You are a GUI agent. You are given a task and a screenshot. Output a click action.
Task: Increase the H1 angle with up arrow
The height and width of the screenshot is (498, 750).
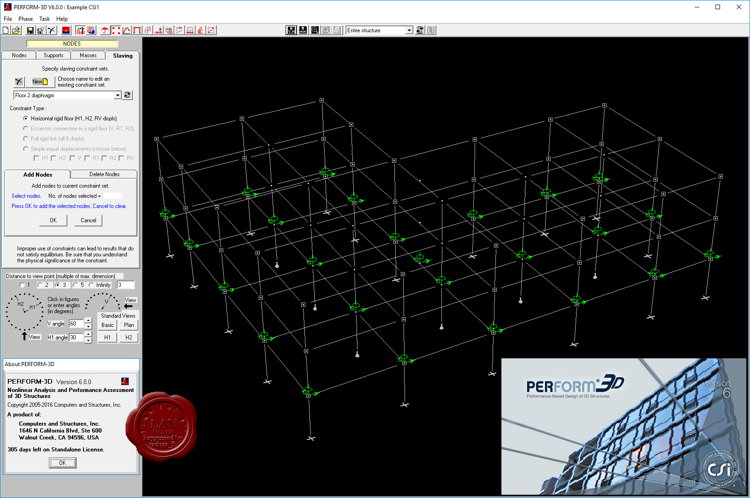[88, 334]
